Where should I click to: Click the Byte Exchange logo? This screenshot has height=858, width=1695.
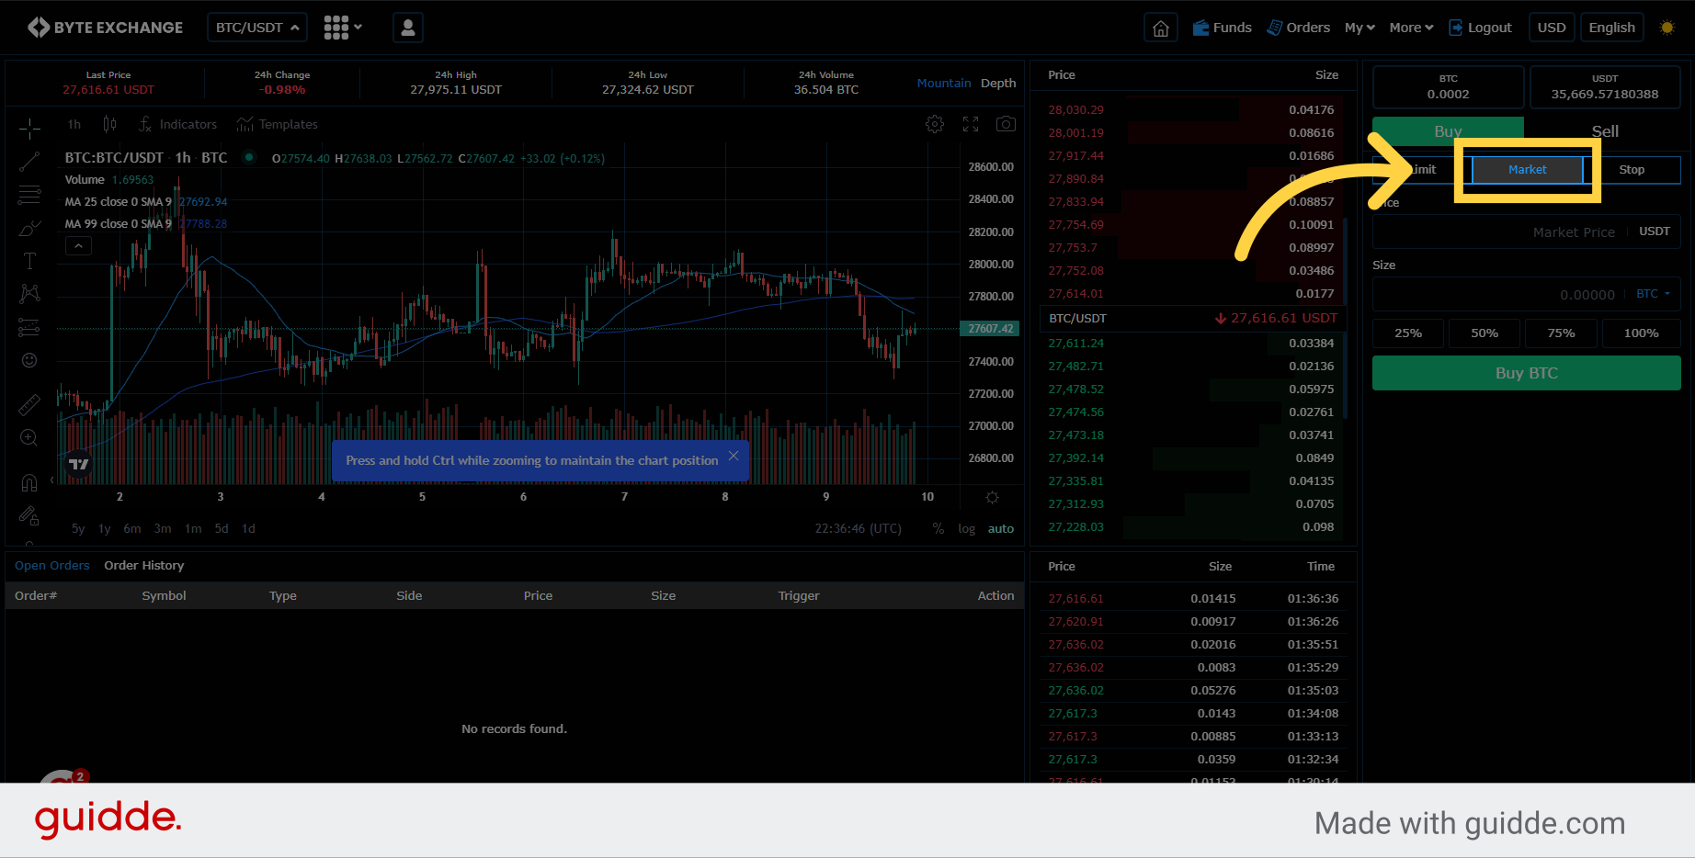tap(105, 28)
